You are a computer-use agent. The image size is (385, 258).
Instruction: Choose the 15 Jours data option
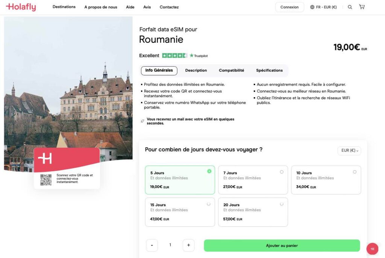point(180,211)
